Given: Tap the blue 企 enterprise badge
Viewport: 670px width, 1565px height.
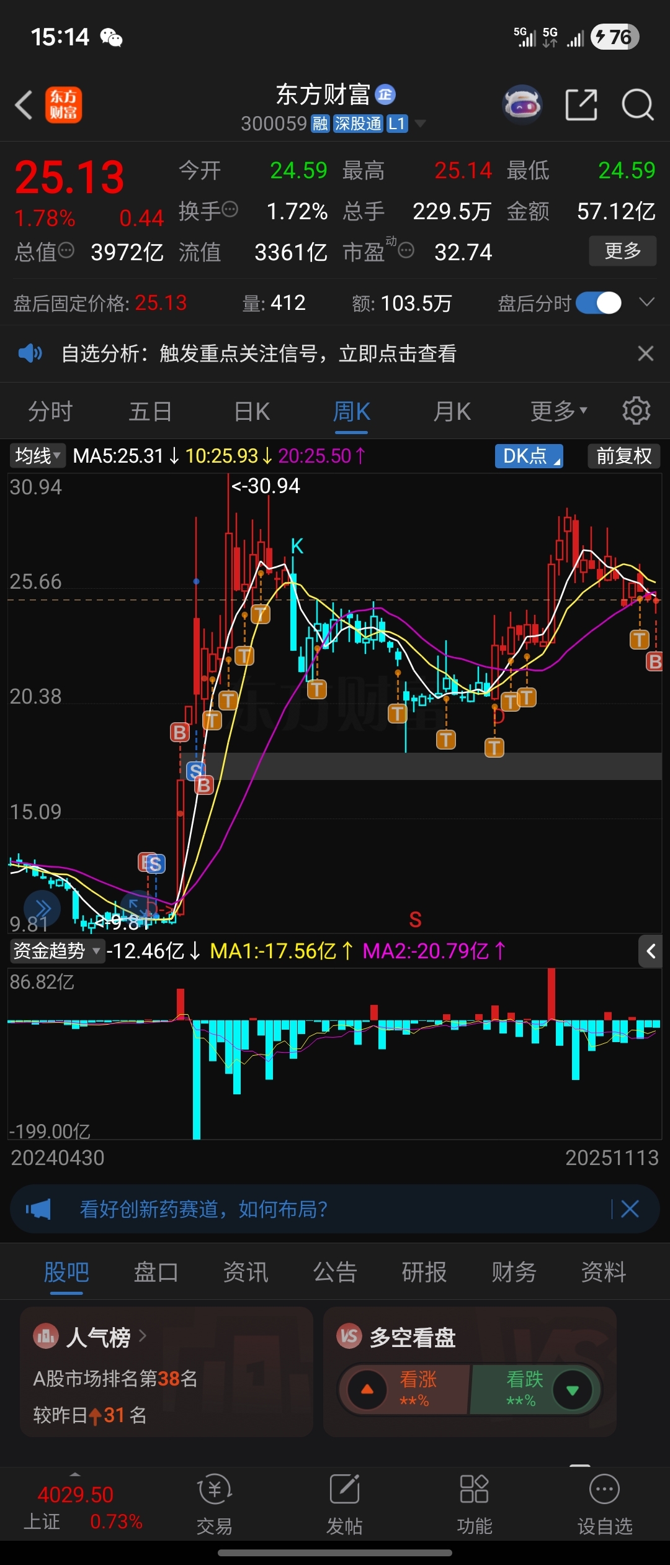Looking at the screenshot, I should [x=385, y=94].
